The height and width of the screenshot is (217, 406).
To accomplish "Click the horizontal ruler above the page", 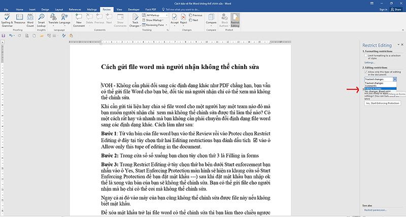I will pyautogui.click(x=180, y=42).
